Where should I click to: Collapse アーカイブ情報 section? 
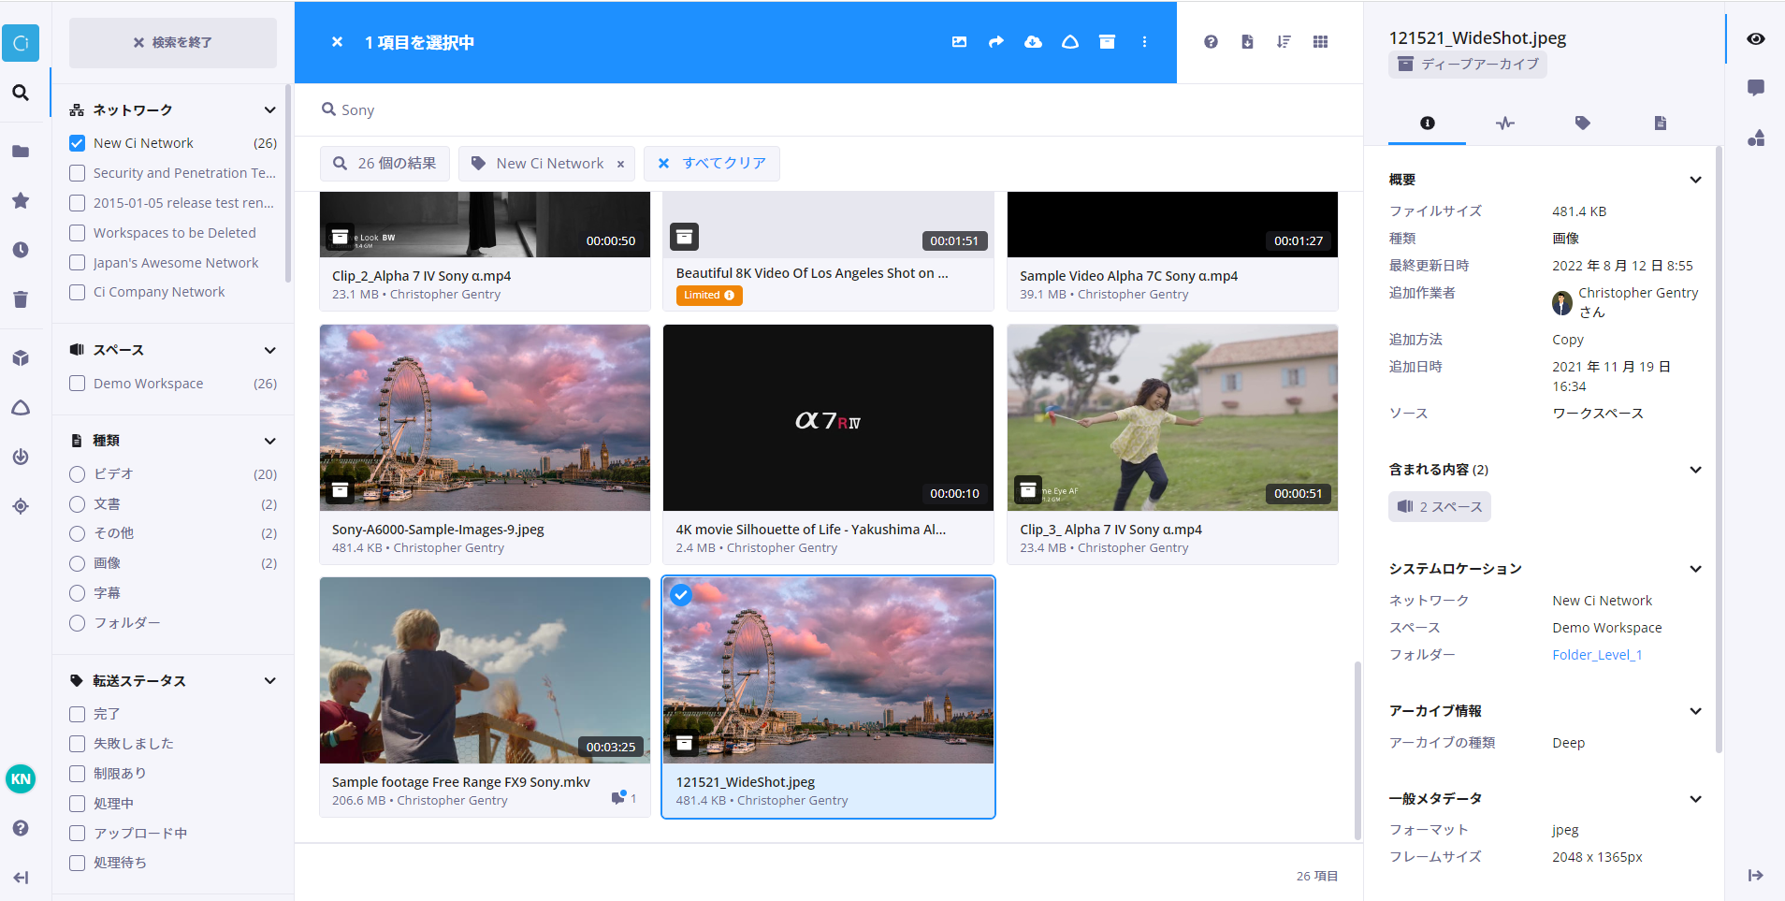click(x=1695, y=711)
